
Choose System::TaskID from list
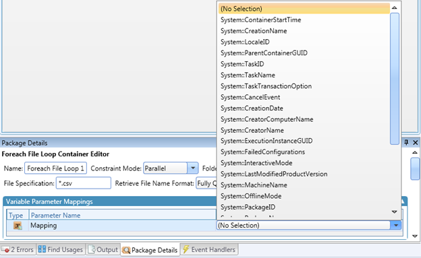304,64
